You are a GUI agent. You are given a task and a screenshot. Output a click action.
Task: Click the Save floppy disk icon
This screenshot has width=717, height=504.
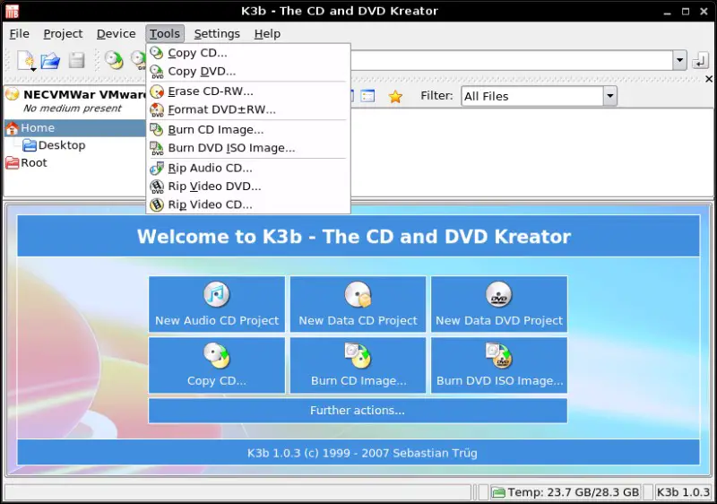click(76, 60)
